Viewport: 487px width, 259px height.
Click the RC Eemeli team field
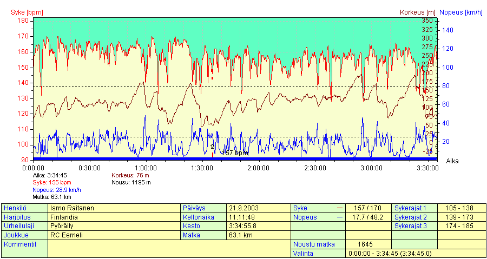pyautogui.click(x=114, y=235)
